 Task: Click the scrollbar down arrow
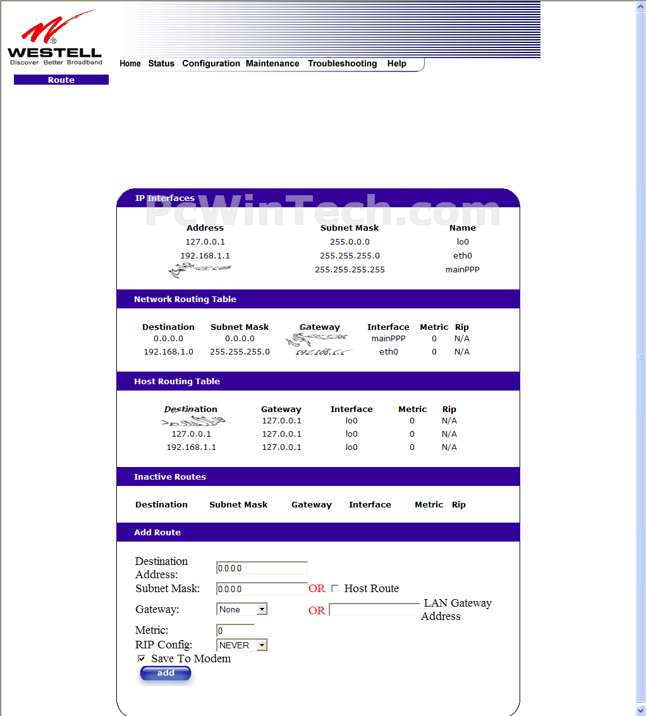(641, 710)
